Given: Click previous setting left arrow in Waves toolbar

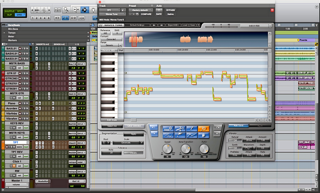Looking at the screenshot, I should (x=154, y=25).
